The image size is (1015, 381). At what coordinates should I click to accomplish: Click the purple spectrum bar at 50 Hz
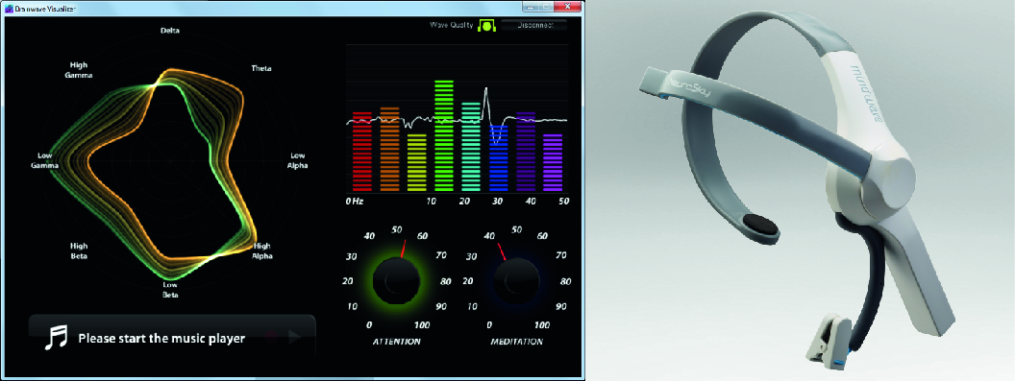553,163
